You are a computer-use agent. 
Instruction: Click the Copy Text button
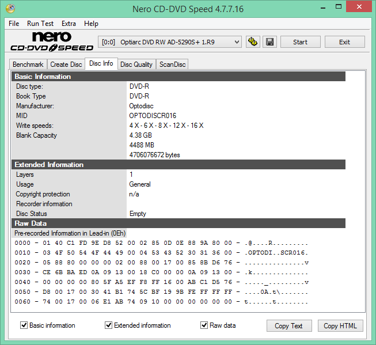(x=289, y=326)
